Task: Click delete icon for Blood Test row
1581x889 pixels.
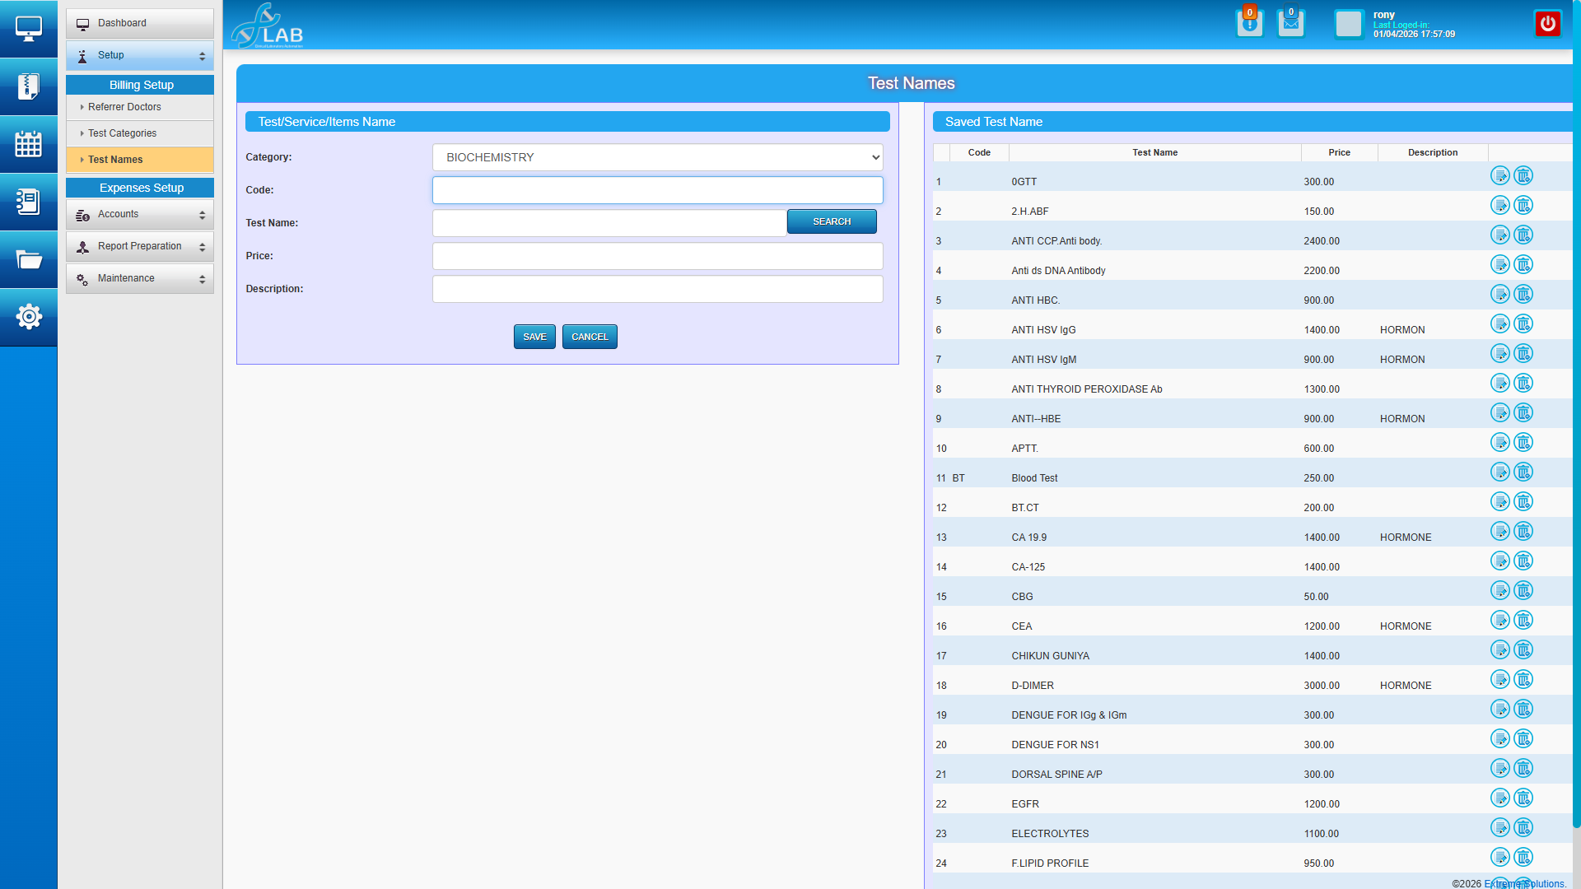Action: (1523, 472)
